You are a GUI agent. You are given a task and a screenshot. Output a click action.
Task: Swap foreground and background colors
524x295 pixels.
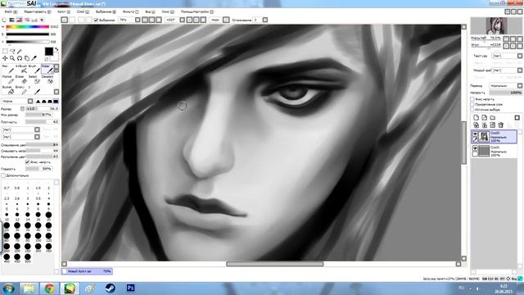point(56,49)
